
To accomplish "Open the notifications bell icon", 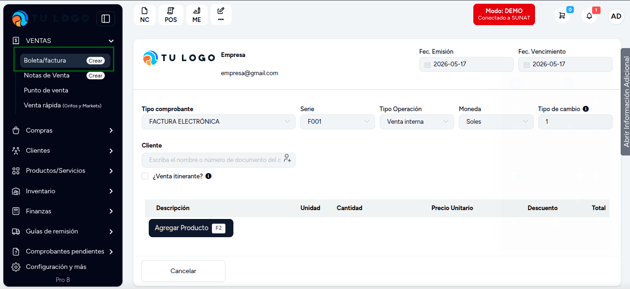I will 589,16.
